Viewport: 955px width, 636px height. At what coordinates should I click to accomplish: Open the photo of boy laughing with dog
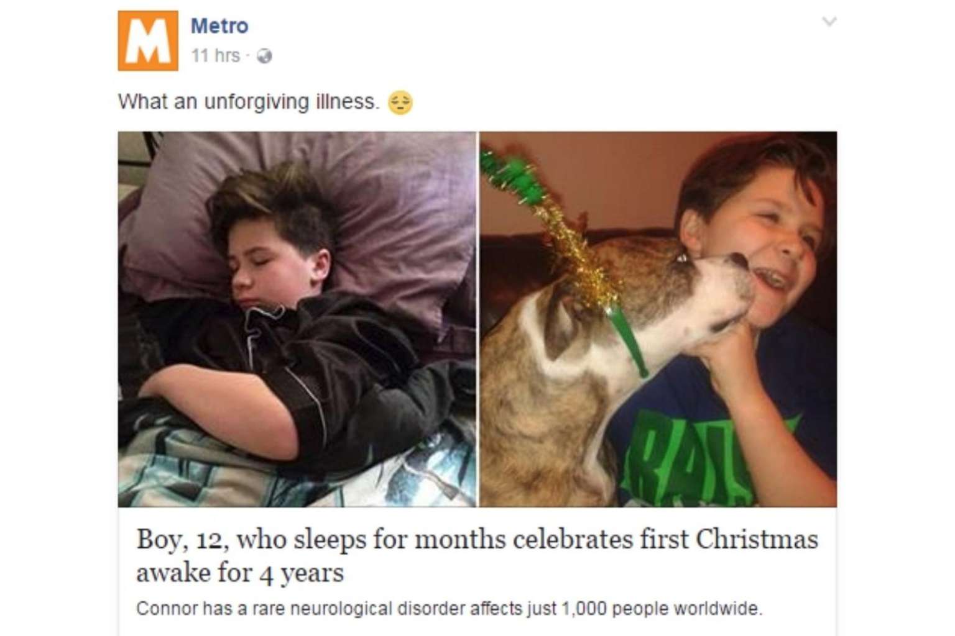tap(658, 319)
